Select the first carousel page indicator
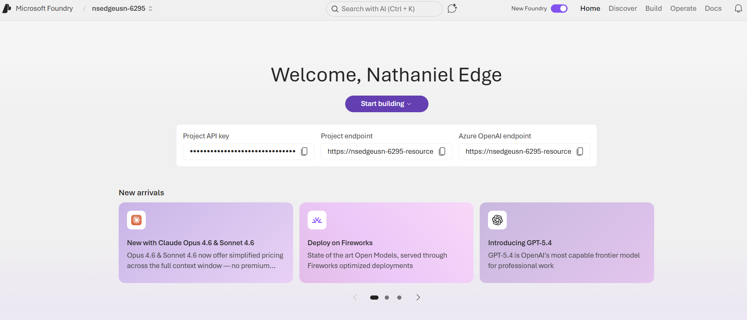The width and height of the screenshot is (747, 320). coord(374,298)
